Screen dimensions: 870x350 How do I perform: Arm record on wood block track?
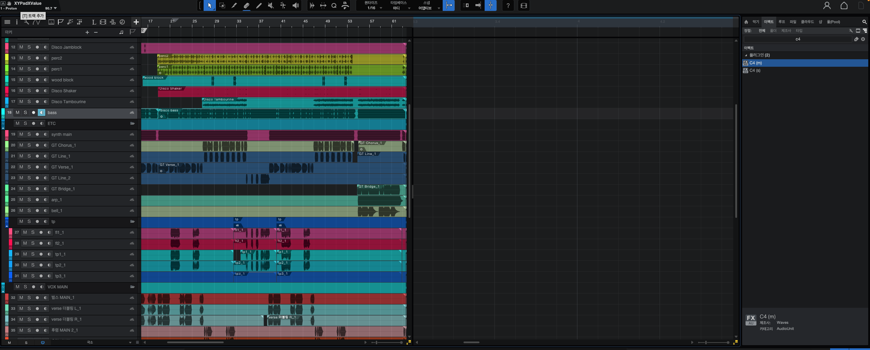click(37, 80)
